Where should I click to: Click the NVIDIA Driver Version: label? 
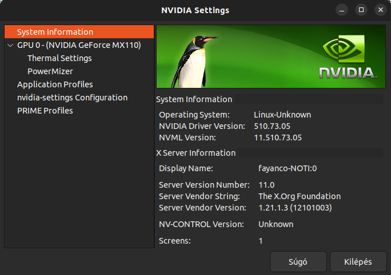[202, 126]
